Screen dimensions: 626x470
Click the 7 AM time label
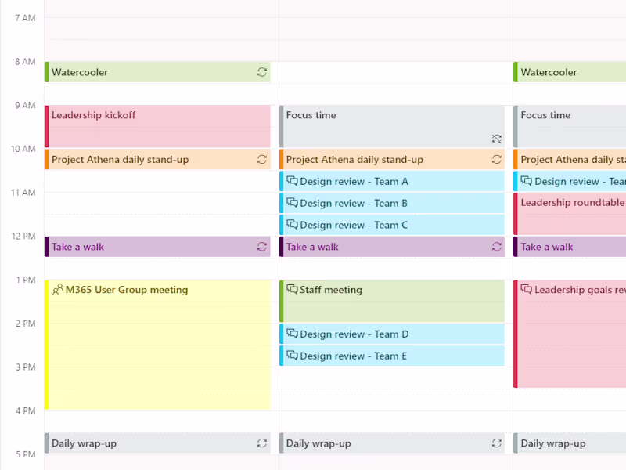pyautogui.click(x=25, y=18)
